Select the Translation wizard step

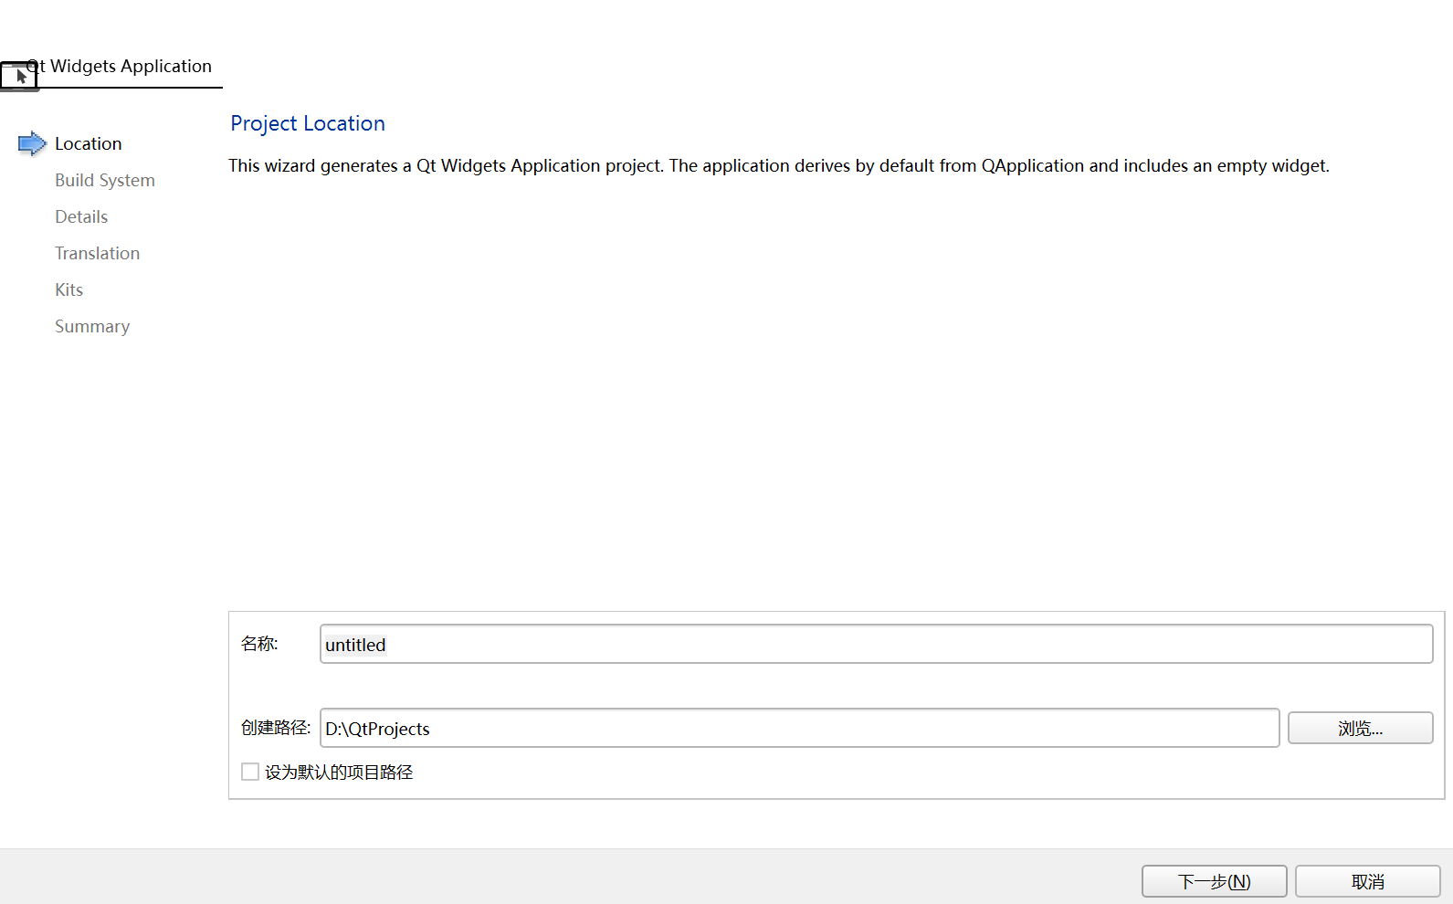[x=97, y=253]
